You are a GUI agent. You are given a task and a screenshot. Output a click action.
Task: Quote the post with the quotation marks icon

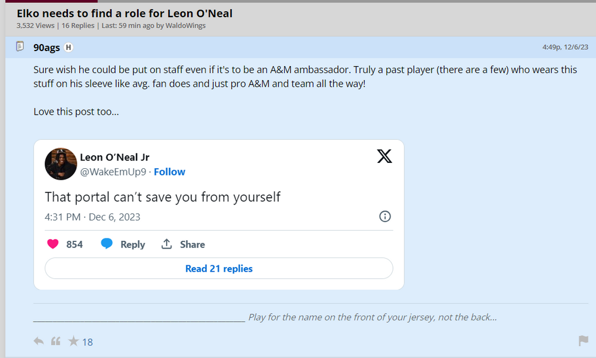click(55, 341)
